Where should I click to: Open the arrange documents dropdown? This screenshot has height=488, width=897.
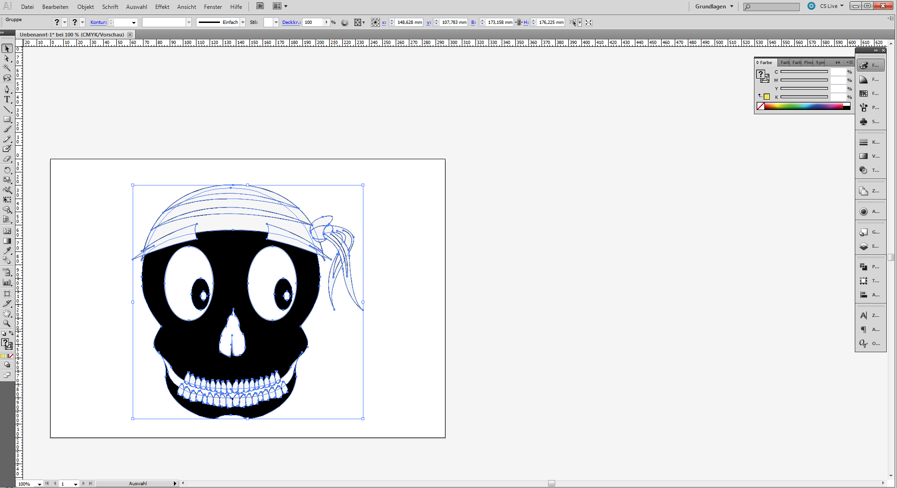280,6
